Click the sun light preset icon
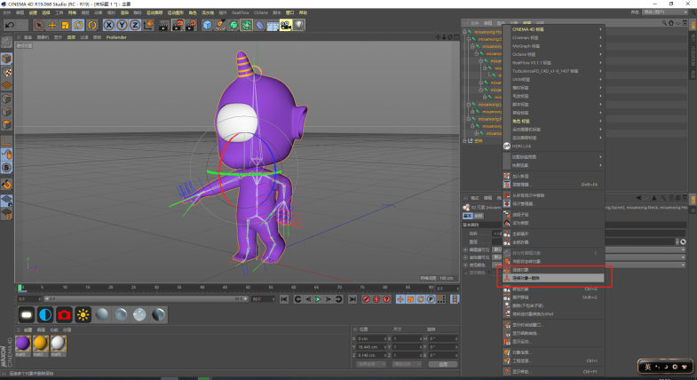This screenshot has width=697, height=380. (83, 314)
